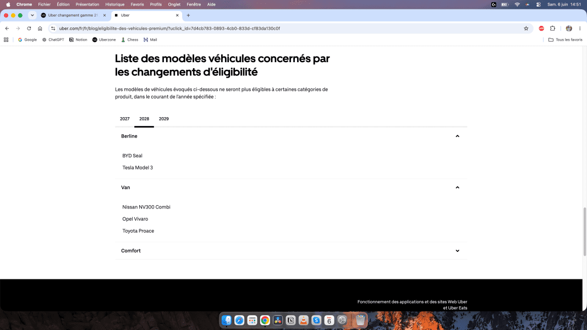
Task: Open the Chess bookmark
Action: [129, 40]
